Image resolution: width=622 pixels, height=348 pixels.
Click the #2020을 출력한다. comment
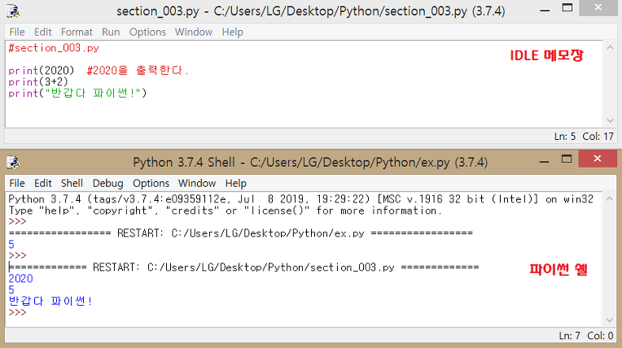pos(138,71)
